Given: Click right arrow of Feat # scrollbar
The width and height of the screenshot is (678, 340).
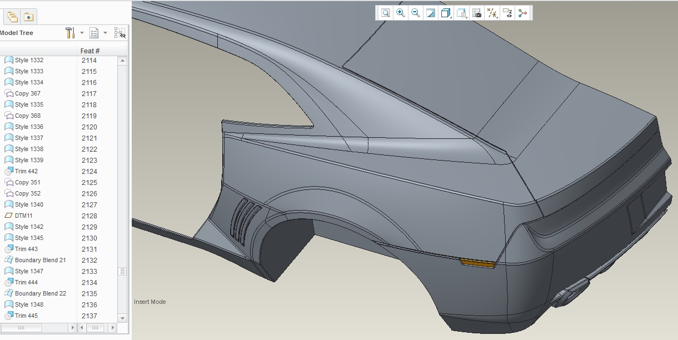Looking at the screenshot, I should tap(112, 328).
